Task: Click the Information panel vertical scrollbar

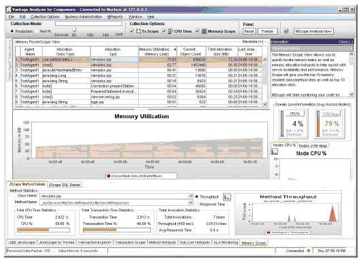Action: [351, 74]
